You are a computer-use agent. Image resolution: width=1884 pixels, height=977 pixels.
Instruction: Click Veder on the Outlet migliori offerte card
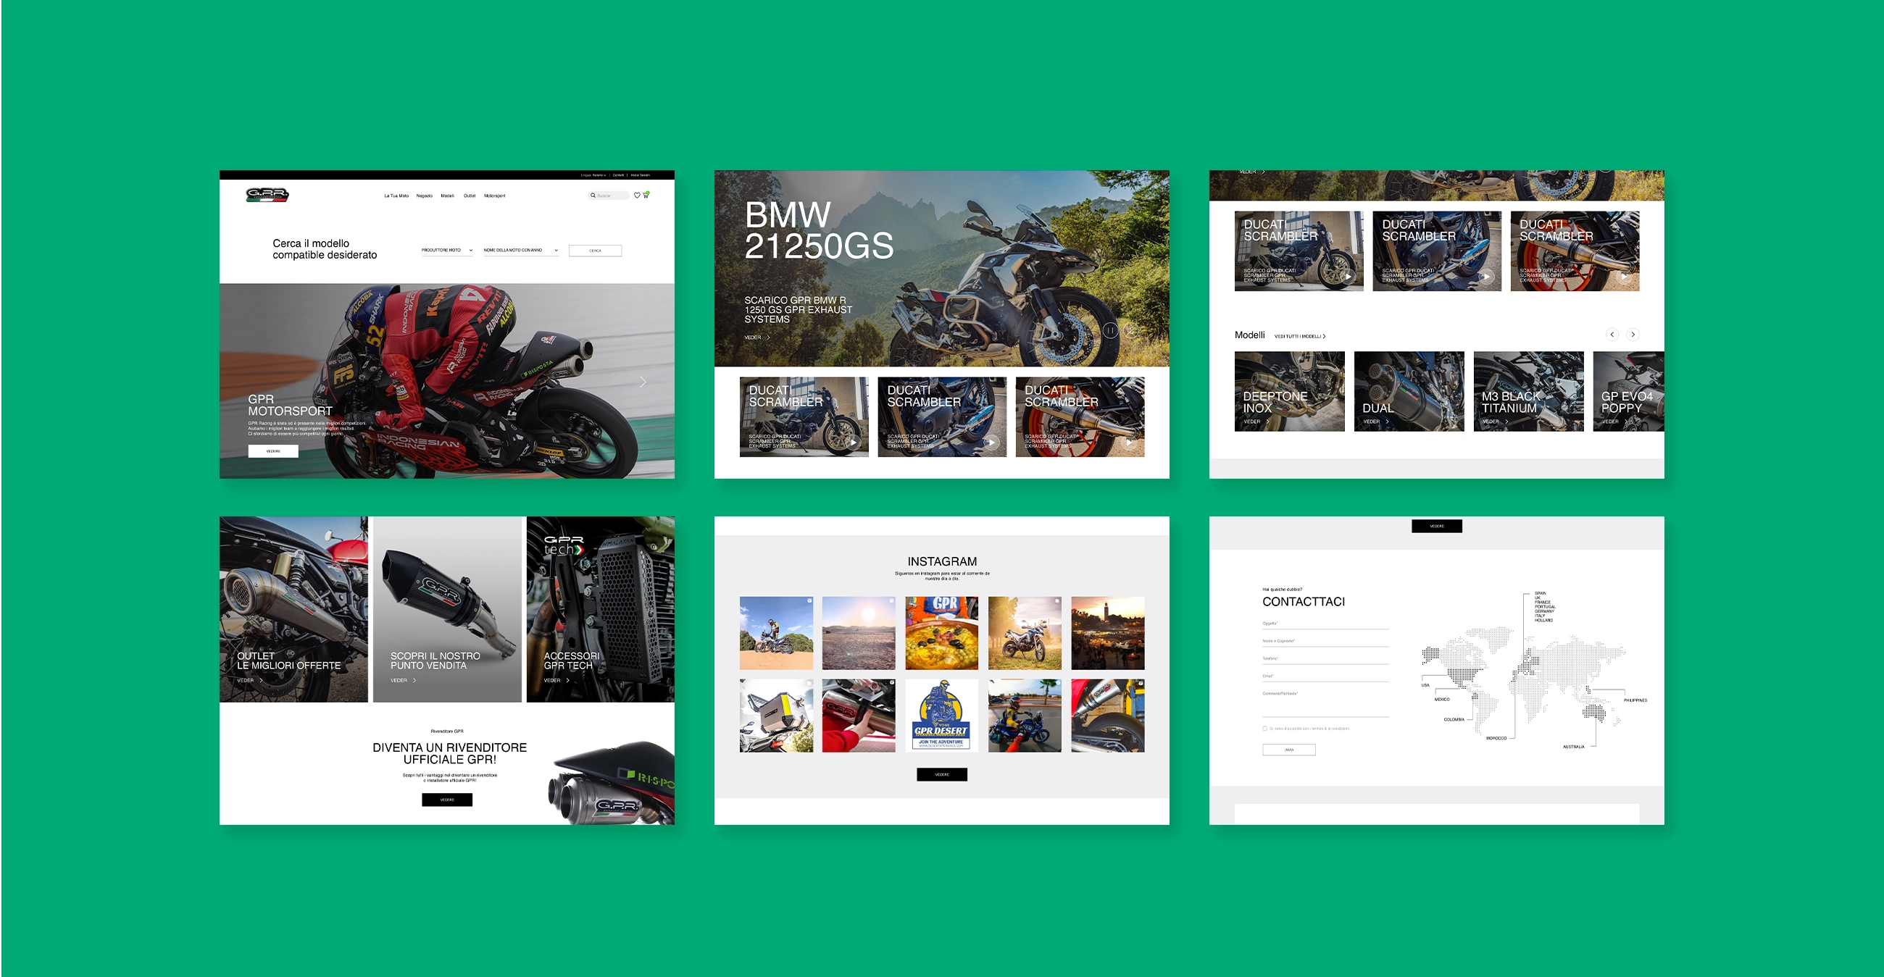249,680
